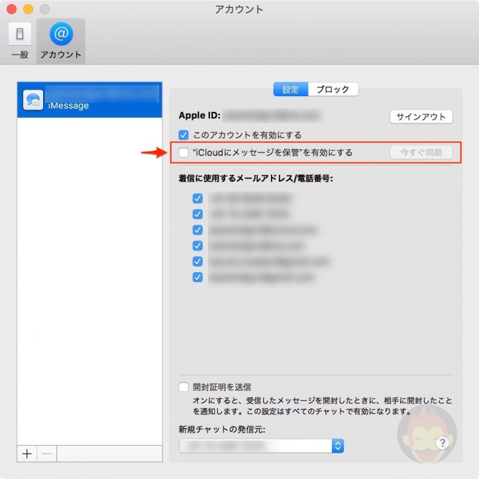Switch to the ブロック tab
The height and width of the screenshot is (479, 479).
coord(333,89)
